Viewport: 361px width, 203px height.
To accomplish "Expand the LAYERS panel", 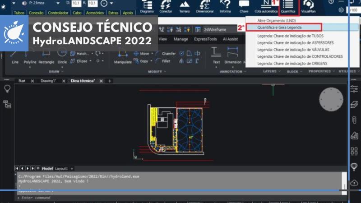I will point(272,71).
